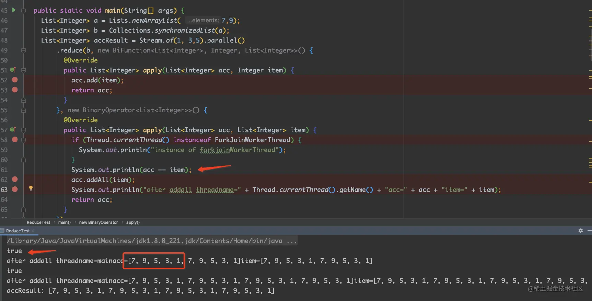Click the override gutter icon on line 51
Viewport: 592px width, 301px height.
tap(13, 70)
